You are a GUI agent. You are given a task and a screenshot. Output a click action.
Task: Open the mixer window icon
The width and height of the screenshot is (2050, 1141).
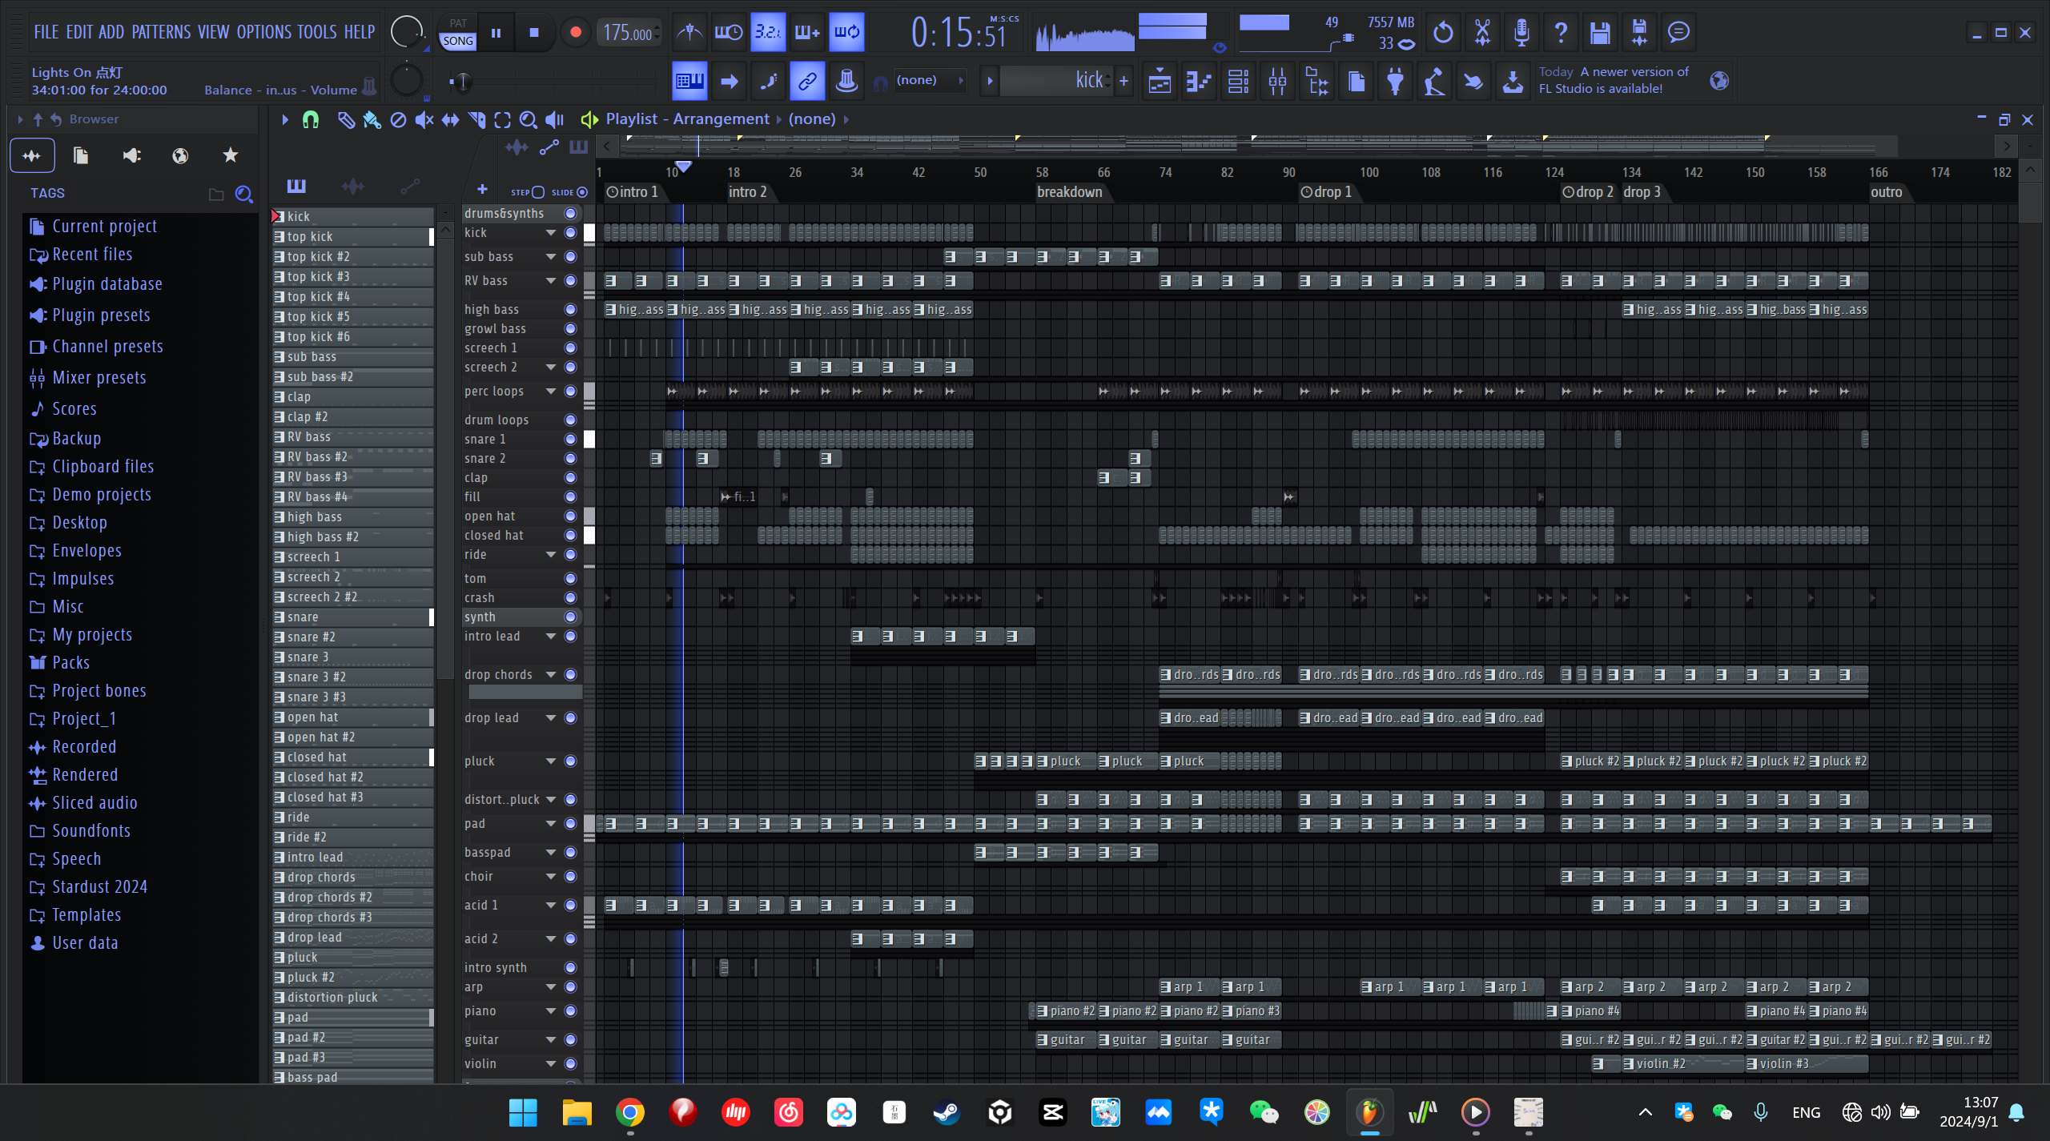point(1277,81)
